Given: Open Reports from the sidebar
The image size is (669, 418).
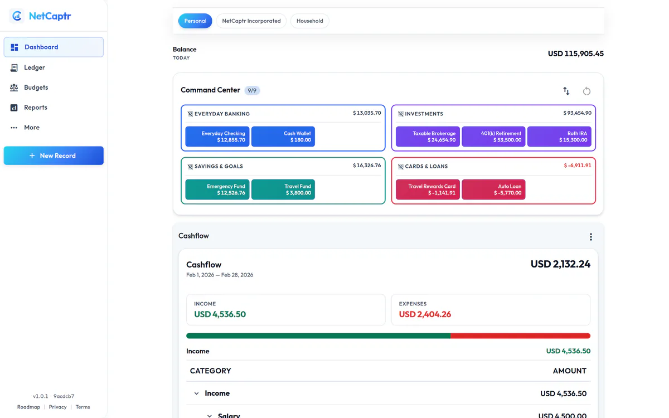Looking at the screenshot, I should (x=54, y=108).
